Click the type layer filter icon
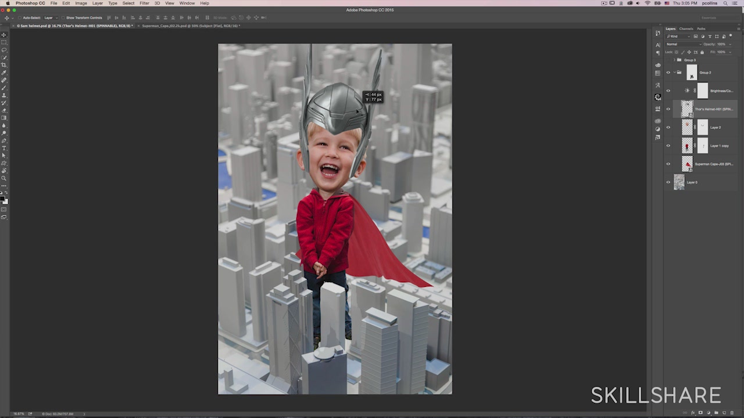This screenshot has width=744, height=418. [710, 37]
